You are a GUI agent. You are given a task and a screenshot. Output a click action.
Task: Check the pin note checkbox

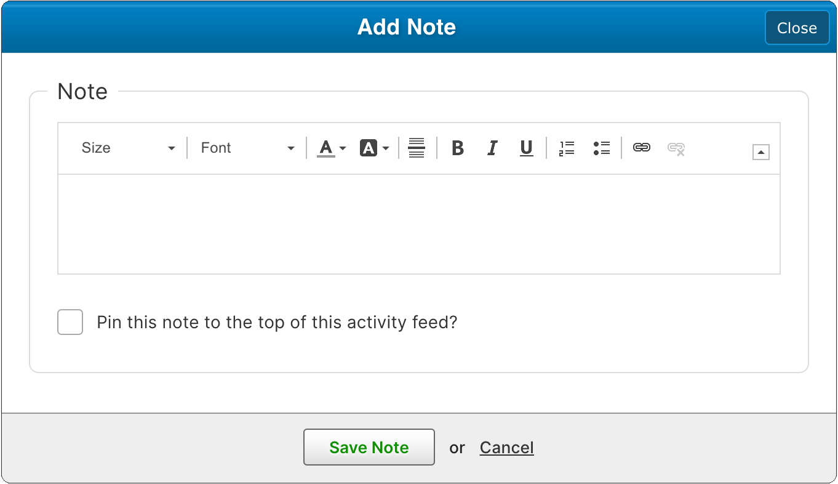point(70,322)
